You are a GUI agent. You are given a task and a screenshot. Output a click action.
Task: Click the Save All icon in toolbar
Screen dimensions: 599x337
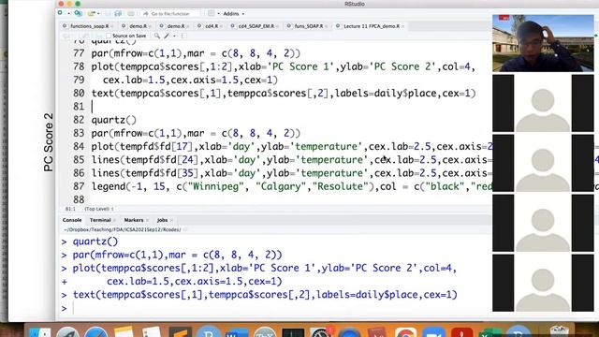tap(118, 13)
